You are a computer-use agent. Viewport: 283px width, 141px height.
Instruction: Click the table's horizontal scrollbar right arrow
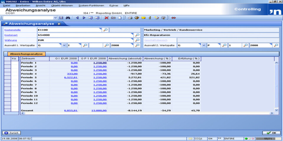pyautogui.click(x=272, y=113)
